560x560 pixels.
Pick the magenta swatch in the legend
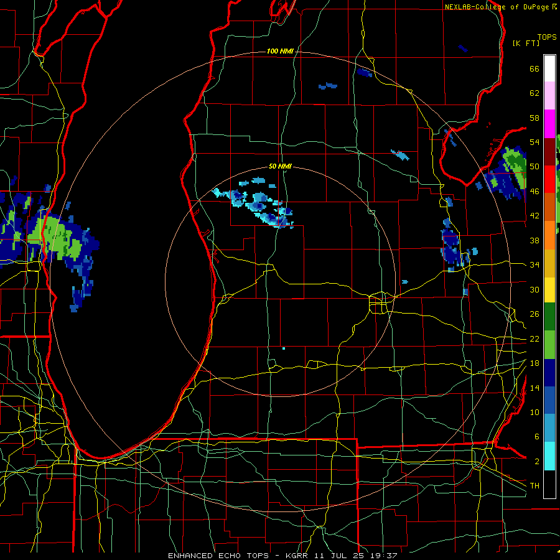[x=549, y=124]
